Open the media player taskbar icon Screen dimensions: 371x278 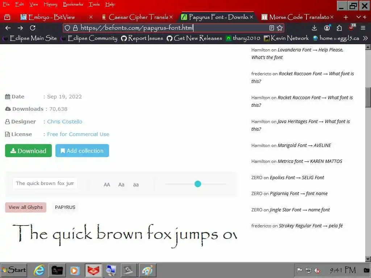pos(74,270)
